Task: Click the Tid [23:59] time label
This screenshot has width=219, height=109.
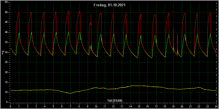Action: pyautogui.click(x=115, y=101)
